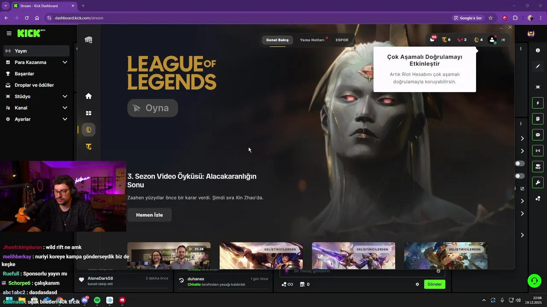The image size is (547, 307).
Task: Toggle the broadcast signal panel icon
Action: [x=538, y=151]
